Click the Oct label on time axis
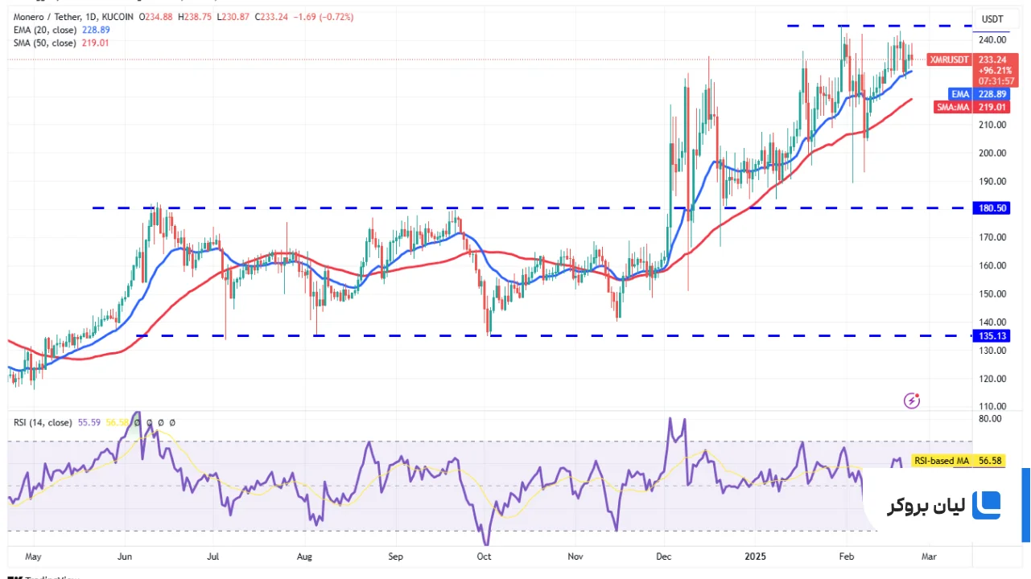The image size is (1031, 579). 485,556
